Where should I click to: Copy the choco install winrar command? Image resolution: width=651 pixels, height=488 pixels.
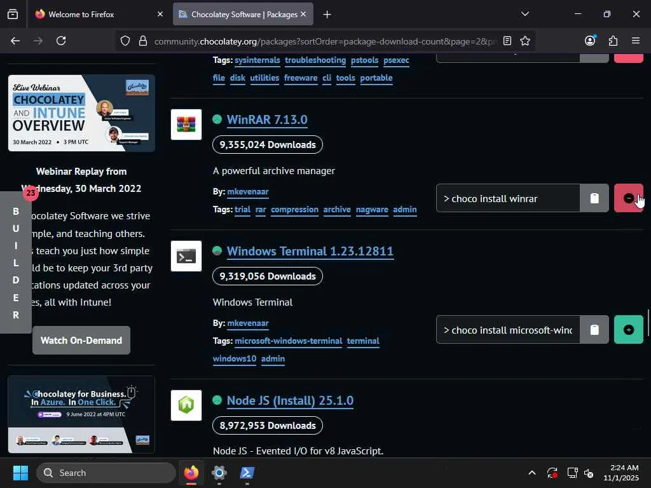[594, 198]
